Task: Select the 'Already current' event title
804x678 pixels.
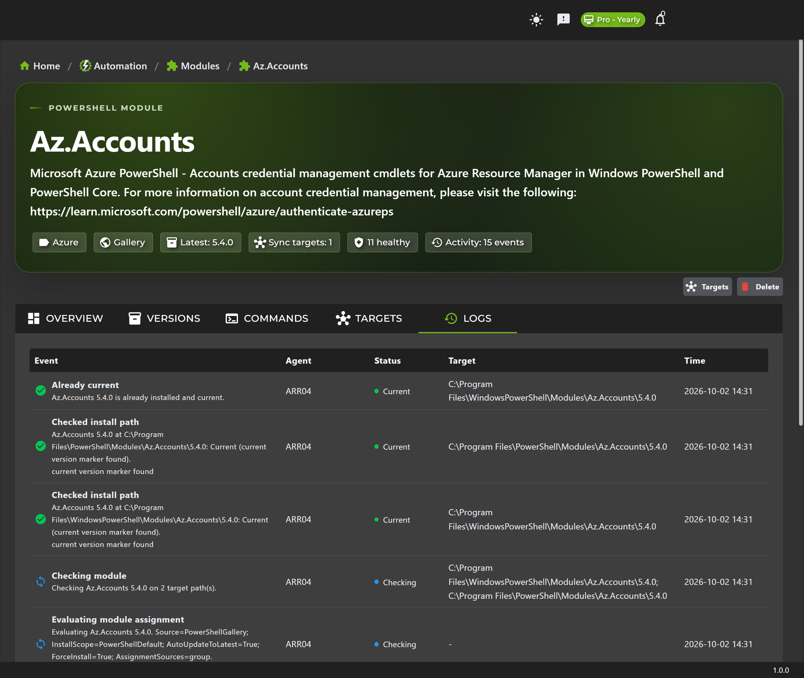Action: click(85, 385)
